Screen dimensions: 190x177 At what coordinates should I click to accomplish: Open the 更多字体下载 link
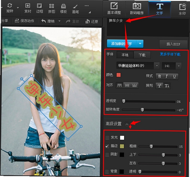170,54
